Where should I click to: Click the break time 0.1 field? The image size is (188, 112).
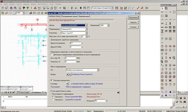pos(75,43)
